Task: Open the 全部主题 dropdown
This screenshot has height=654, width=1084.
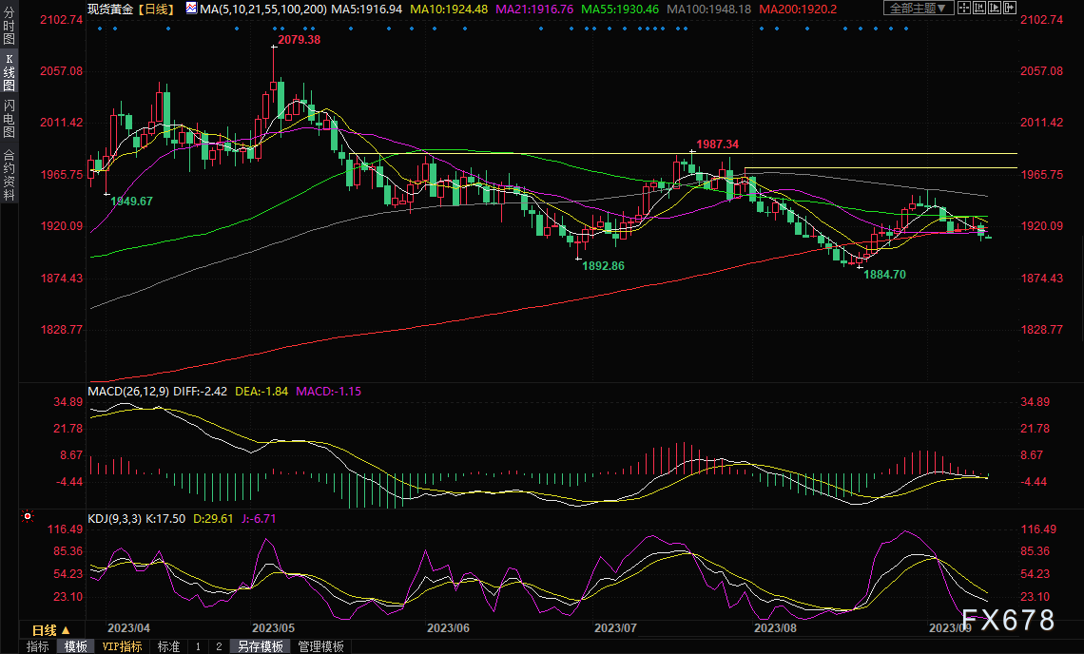Action: point(919,9)
